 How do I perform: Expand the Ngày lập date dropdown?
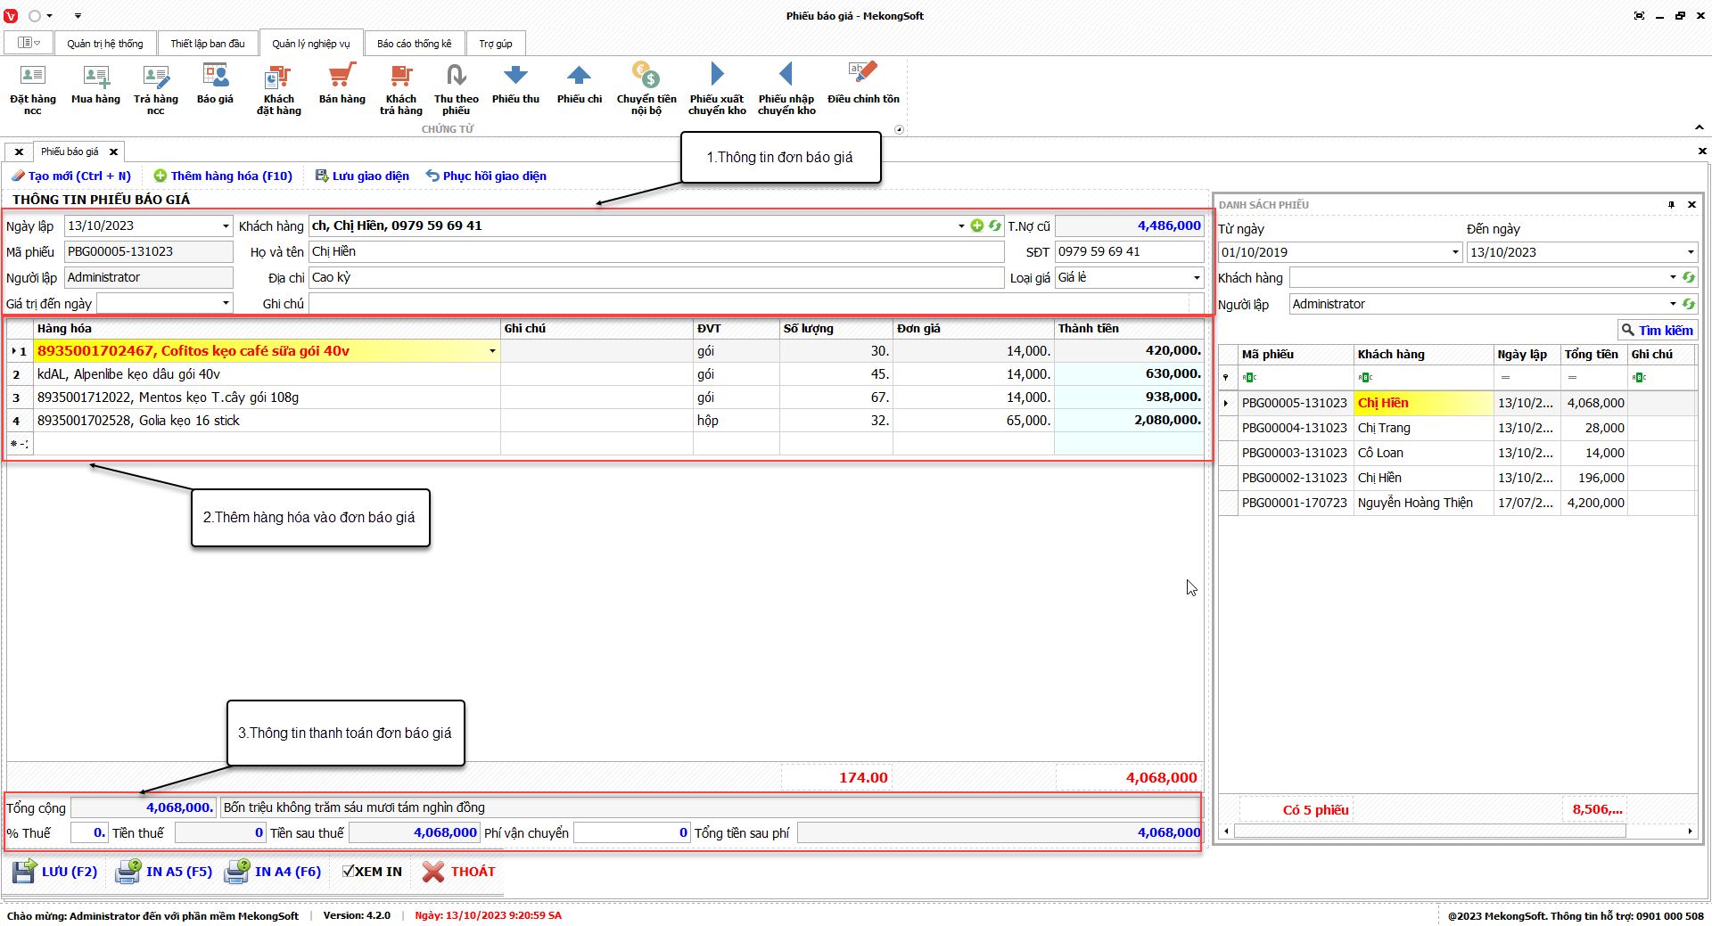click(226, 226)
